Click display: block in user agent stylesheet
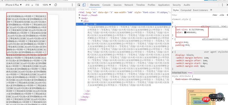The width and height of the screenshot is (228, 105). 185,55
